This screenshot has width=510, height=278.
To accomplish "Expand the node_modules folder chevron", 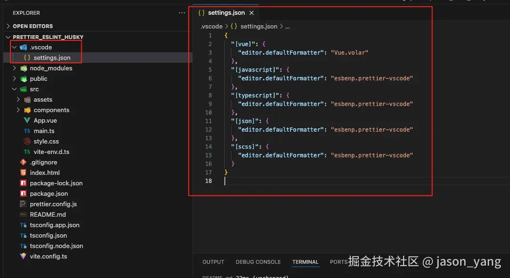I will click(14, 68).
